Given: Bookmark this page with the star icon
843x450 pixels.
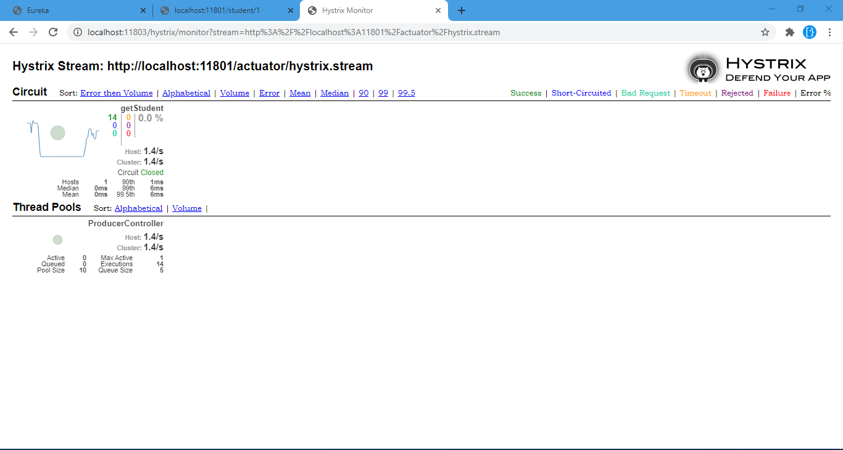Looking at the screenshot, I should point(765,32).
